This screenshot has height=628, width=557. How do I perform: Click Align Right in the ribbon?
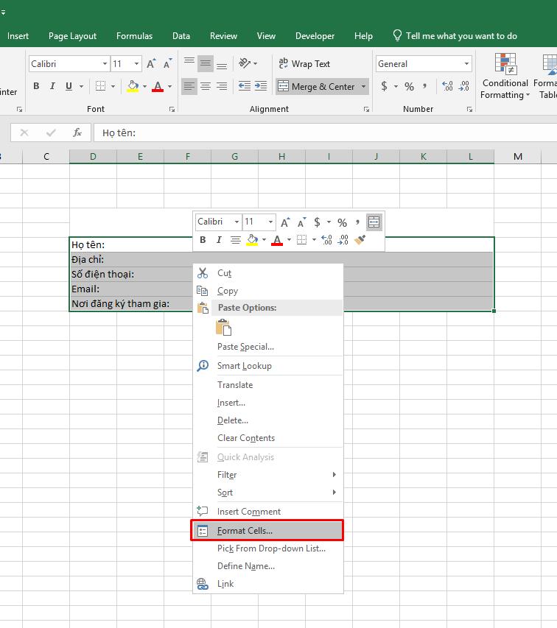point(222,86)
